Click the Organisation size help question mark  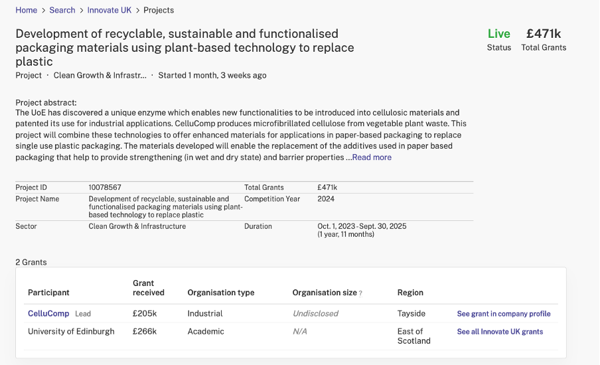coord(360,293)
